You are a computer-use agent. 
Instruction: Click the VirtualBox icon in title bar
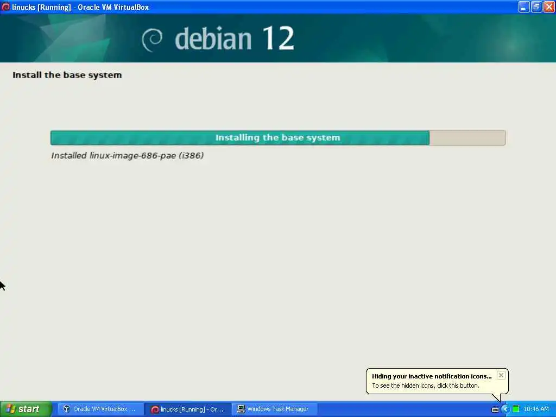(5, 7)
